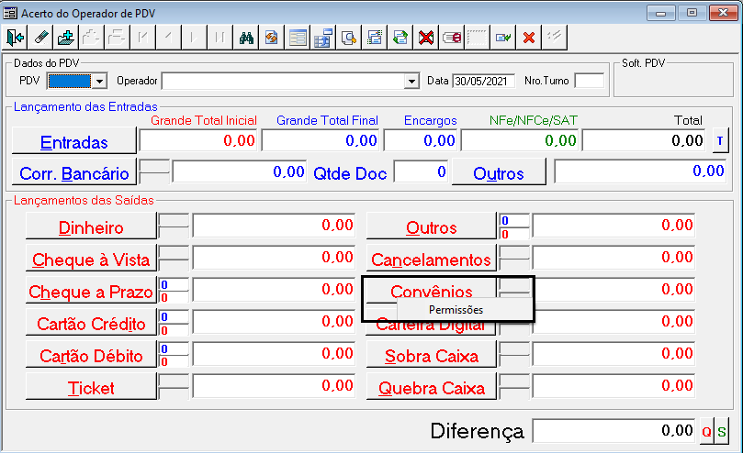This screenshot has width=743, height=453.
Task: Click the red Q button beside Diferença
Action: (706, 431)
